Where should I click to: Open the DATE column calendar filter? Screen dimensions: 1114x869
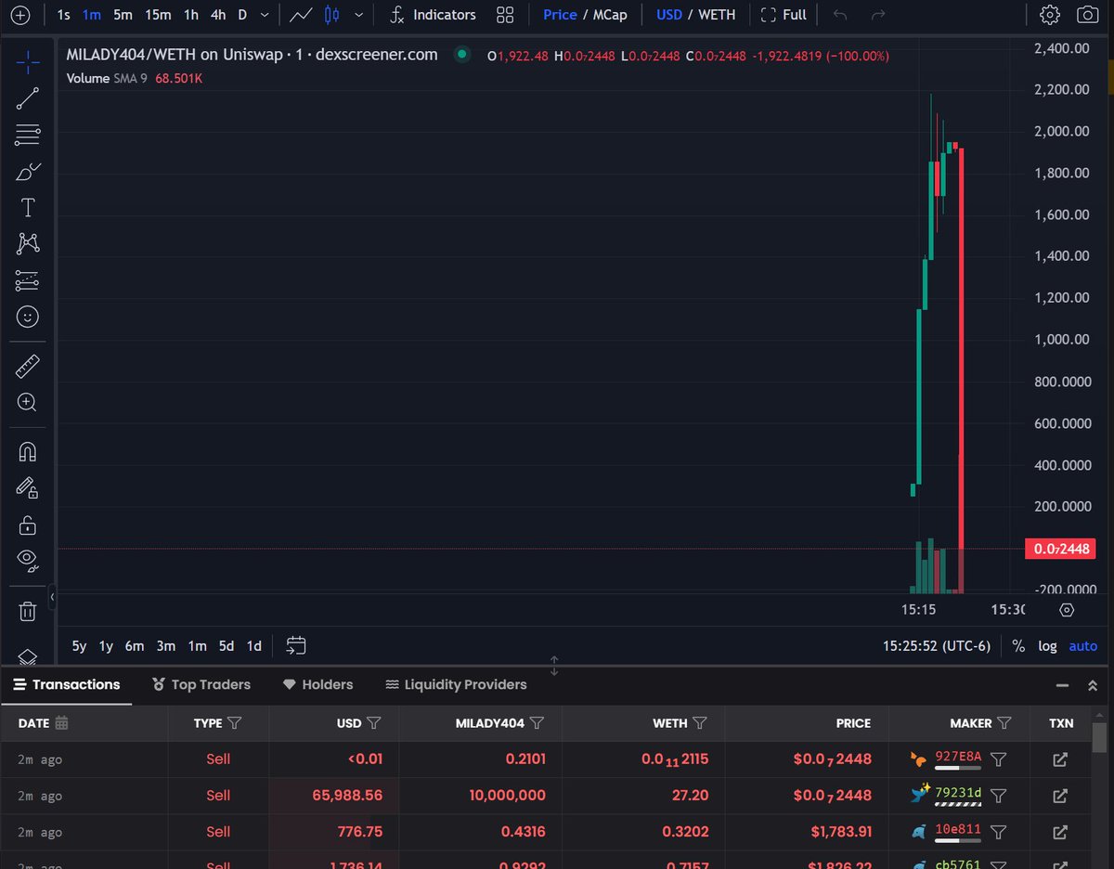pyautogui.click(x=62, y=722)
